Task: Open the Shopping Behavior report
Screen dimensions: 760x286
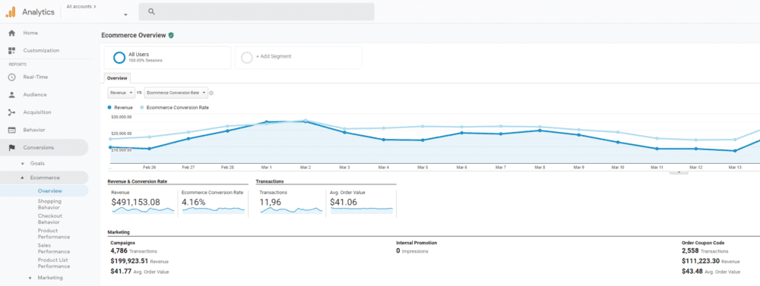Action: pyautogui.click(x=49, y=204)
